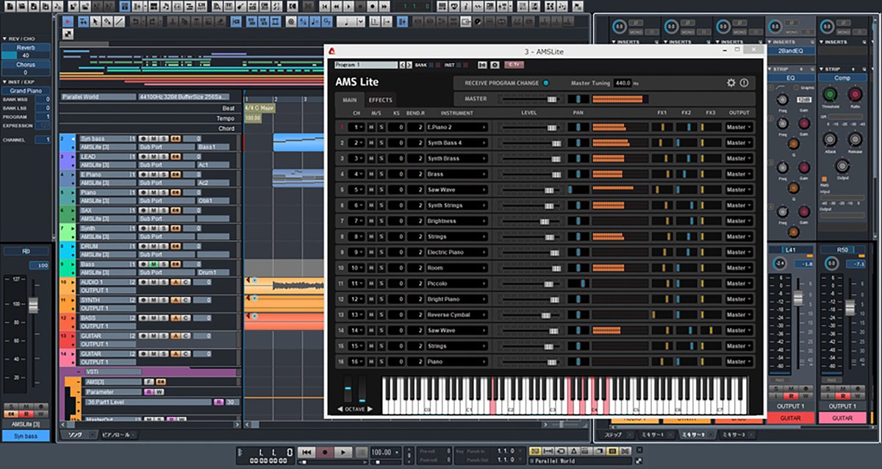Switch to MAIN tab in AMS Lite
The width and height of the screenshot is (882, 469).
[x=350, y=100]
